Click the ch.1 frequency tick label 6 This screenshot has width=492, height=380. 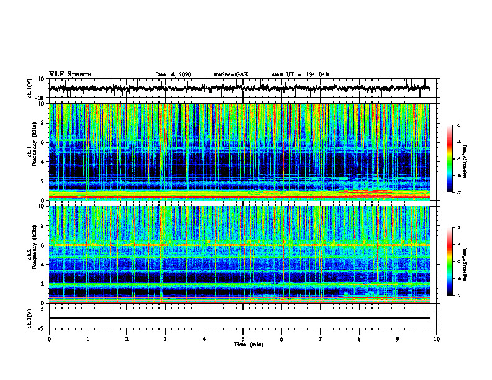(43, 142)
